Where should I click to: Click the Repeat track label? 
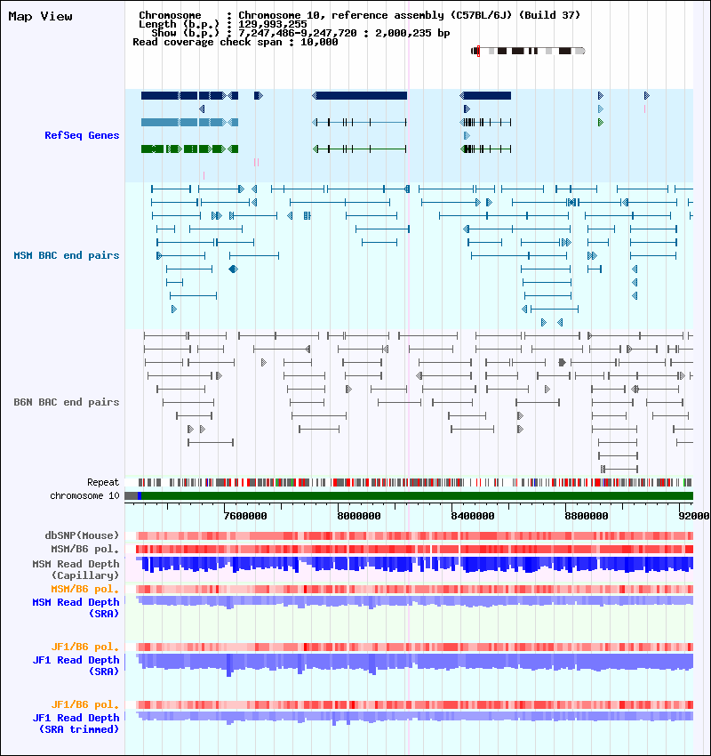pos(102,482)
